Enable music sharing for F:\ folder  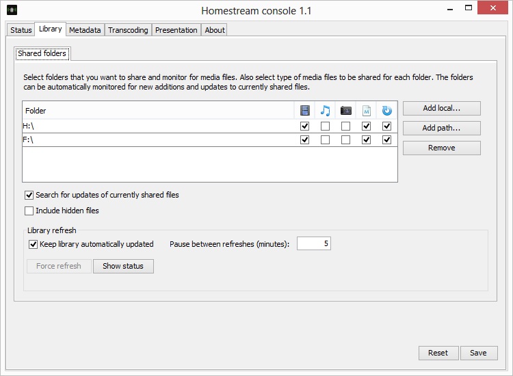point(325,140)
